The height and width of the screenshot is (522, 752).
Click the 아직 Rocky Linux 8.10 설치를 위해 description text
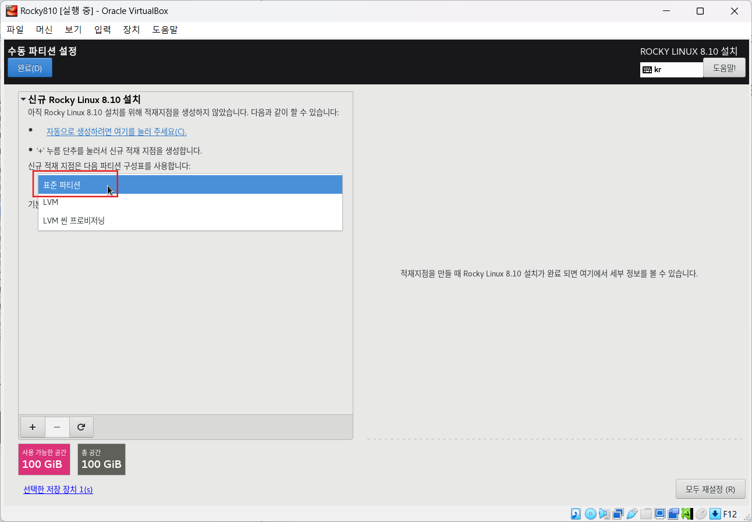click(x=183, y=112)
